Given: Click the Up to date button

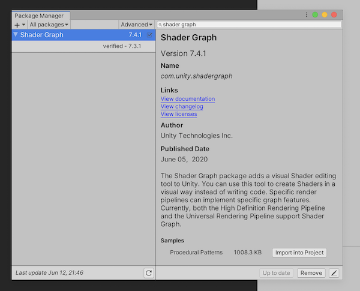Looking at the screenshot, I should (x=276, y=273).
